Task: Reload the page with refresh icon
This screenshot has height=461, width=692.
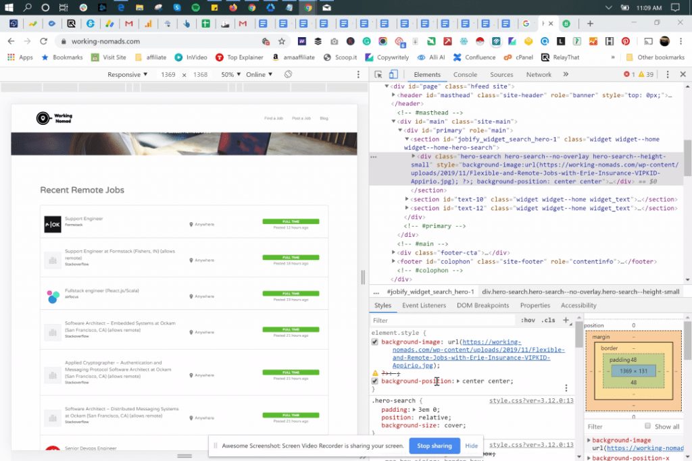Action: (43, 41)
